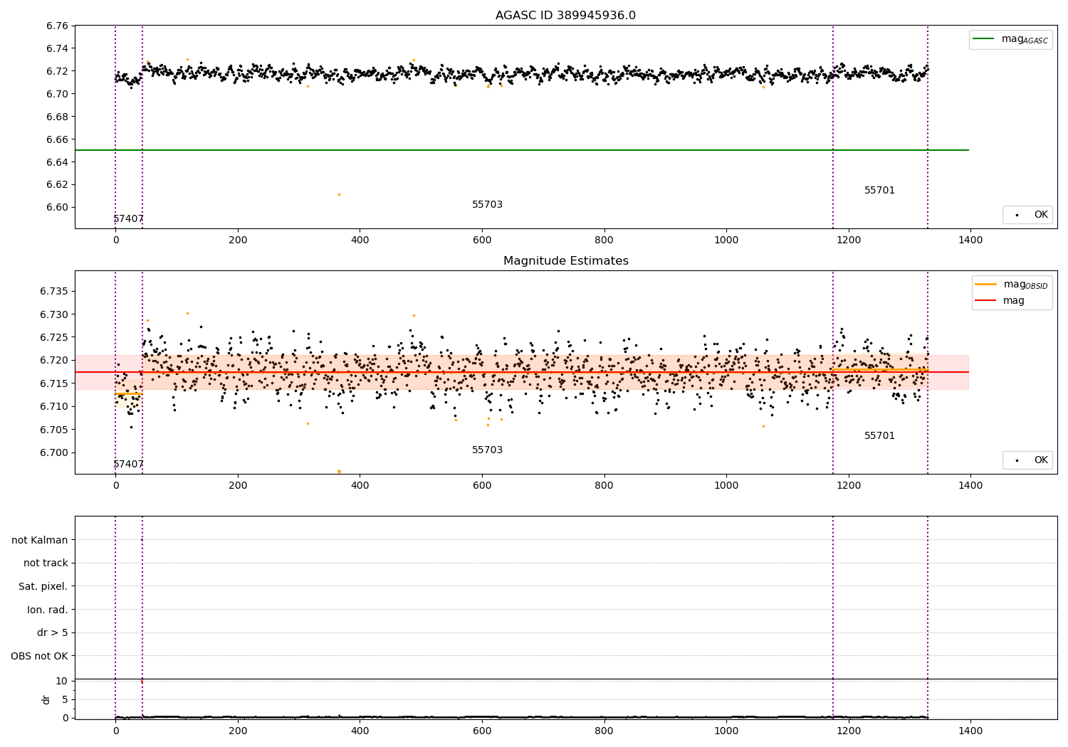Click the "6.735" y-axis tick label
This screenshot has width=1068, height=747.
tap(54, 292)
